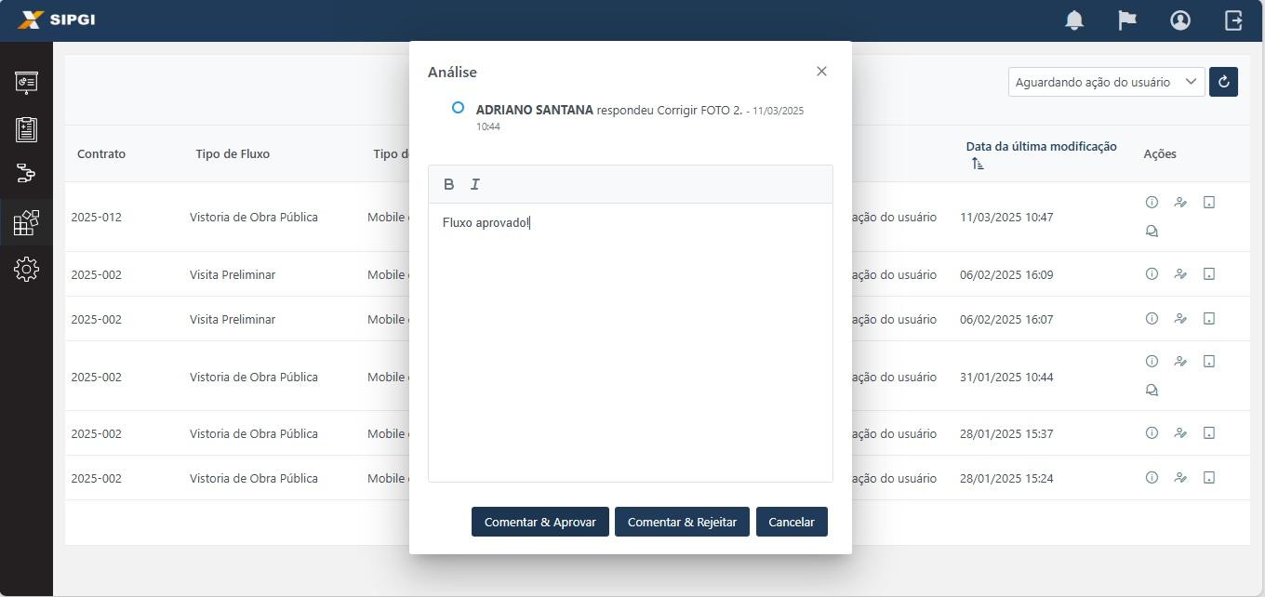The image size is (1265, 597).
Task: Expand the 'Aguardando ação do usuário' dropdown
Action: pyautogui.click(x=1106, y=82)
